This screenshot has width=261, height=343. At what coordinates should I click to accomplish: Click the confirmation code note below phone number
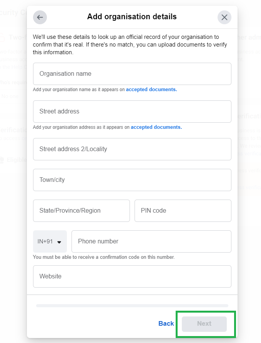tap(104, 257)
